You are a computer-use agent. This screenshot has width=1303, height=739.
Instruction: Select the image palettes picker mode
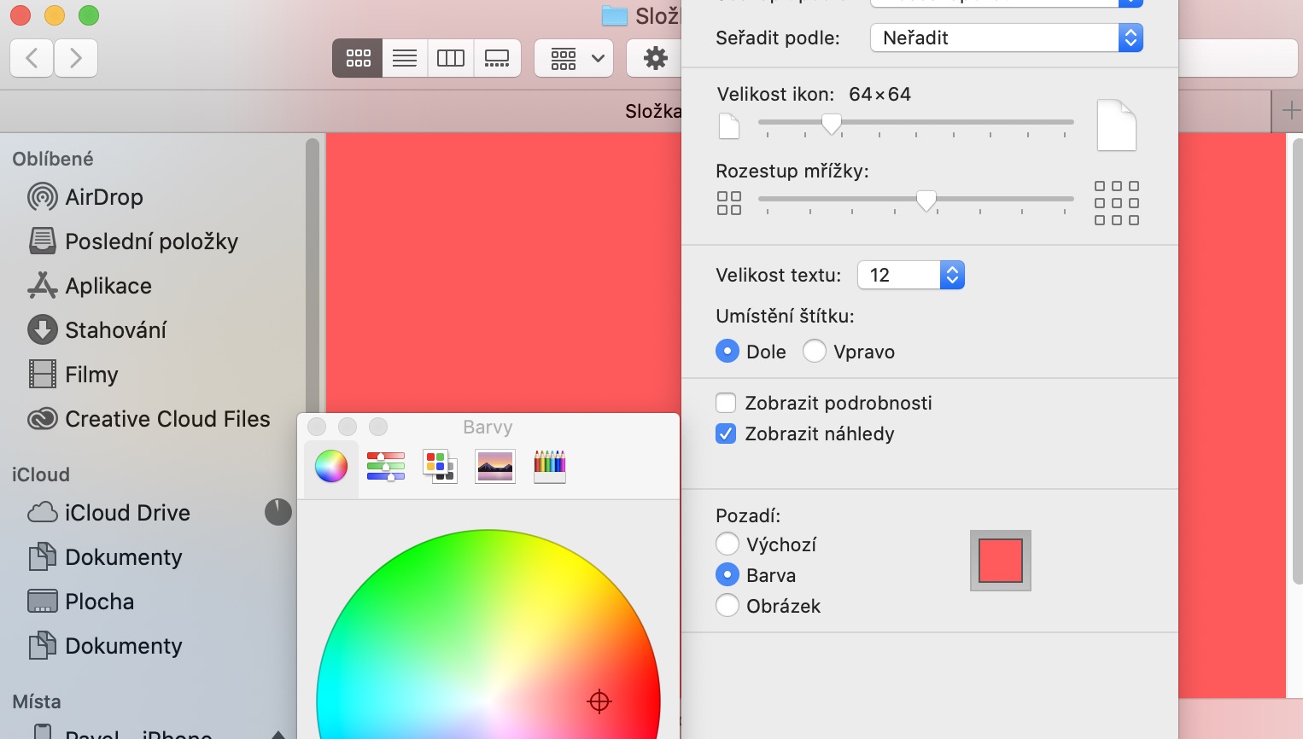pyautogui.click(x=495, y=466)
